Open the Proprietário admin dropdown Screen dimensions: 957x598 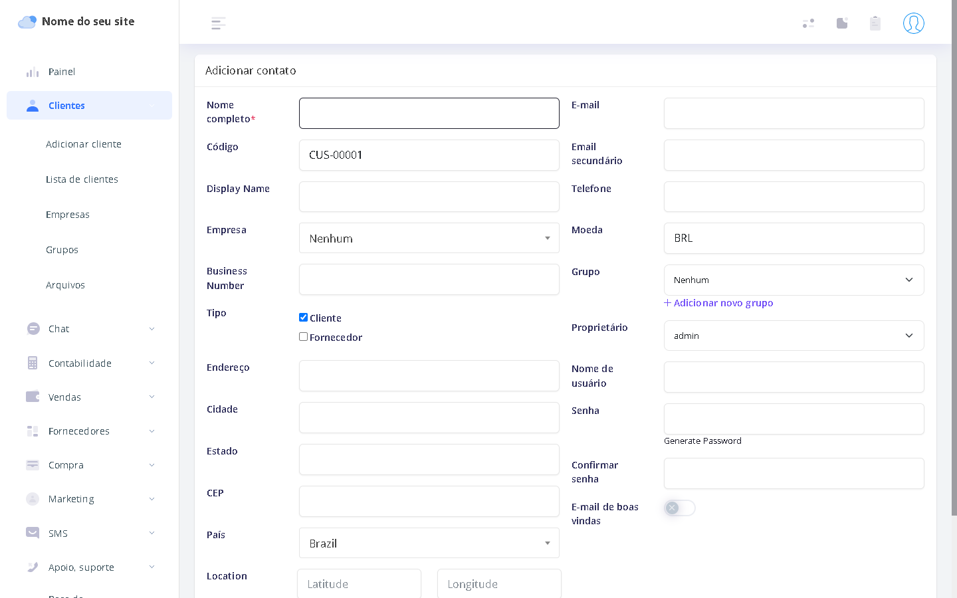(794, 336)
